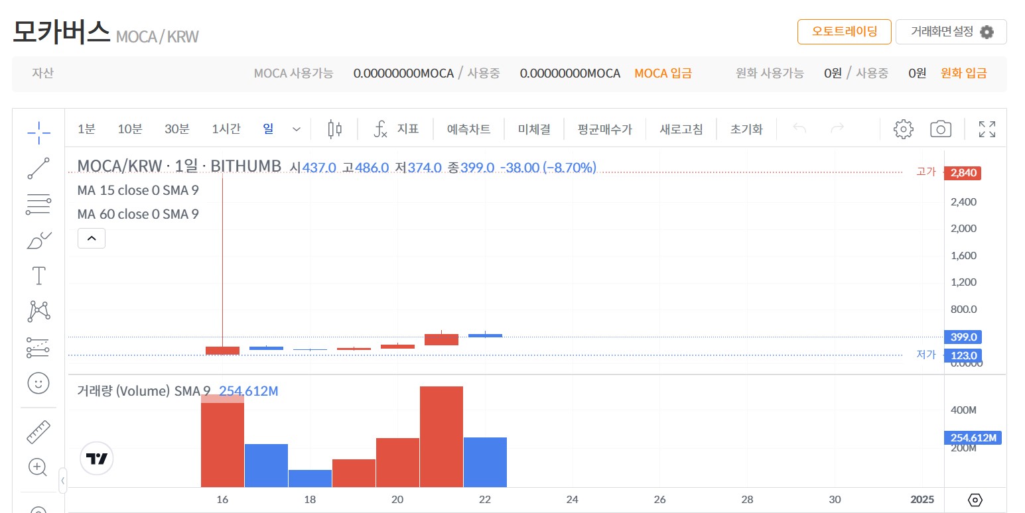Image resolution: width=1025 pixels, height=513 pixels.
Task: Open the forecasting and measurement tools
Action: [x=38, y=347]
